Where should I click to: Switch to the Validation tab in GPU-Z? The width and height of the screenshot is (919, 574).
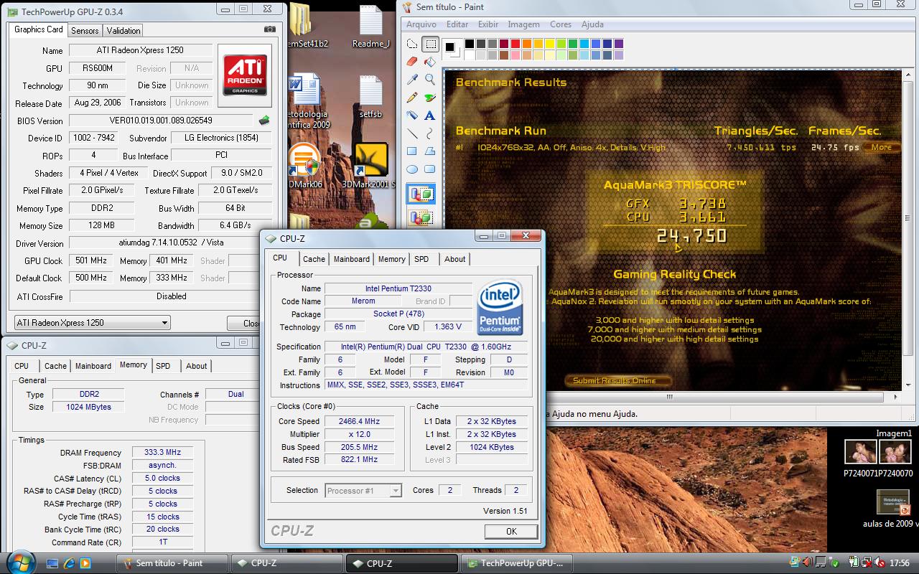[x=123, y=30]
